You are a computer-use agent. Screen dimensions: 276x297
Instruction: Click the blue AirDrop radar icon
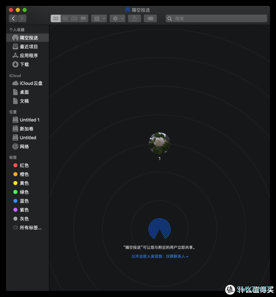tap(160, 229)
